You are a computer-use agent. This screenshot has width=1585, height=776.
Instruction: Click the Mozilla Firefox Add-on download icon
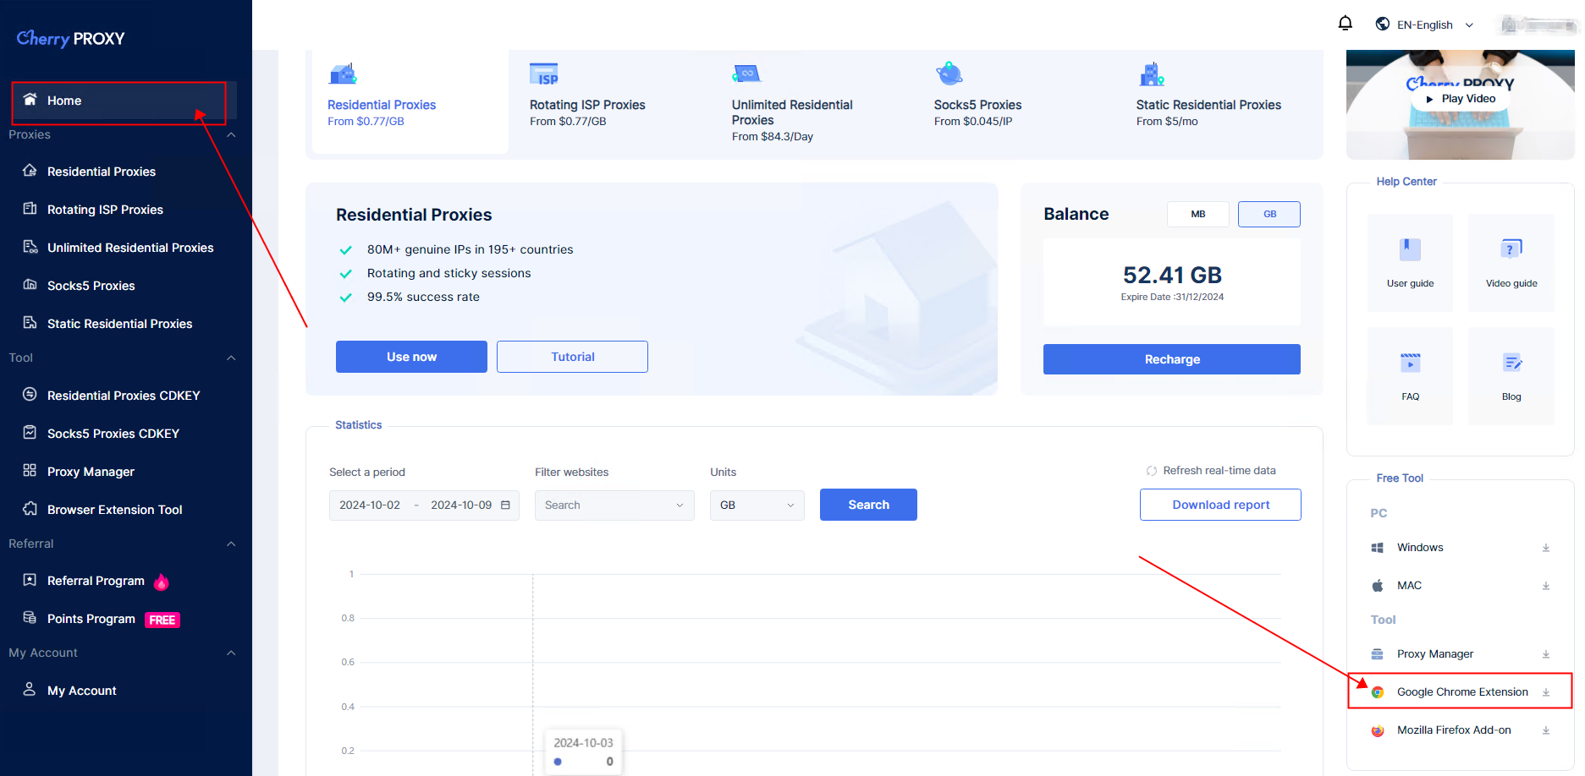tap(1545, 730)
